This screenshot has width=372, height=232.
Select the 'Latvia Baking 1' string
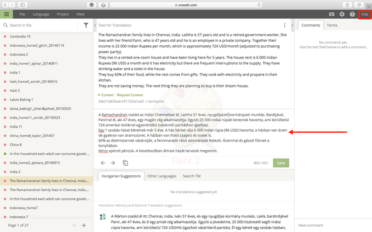pyautogui.click(x=22, y=100)
